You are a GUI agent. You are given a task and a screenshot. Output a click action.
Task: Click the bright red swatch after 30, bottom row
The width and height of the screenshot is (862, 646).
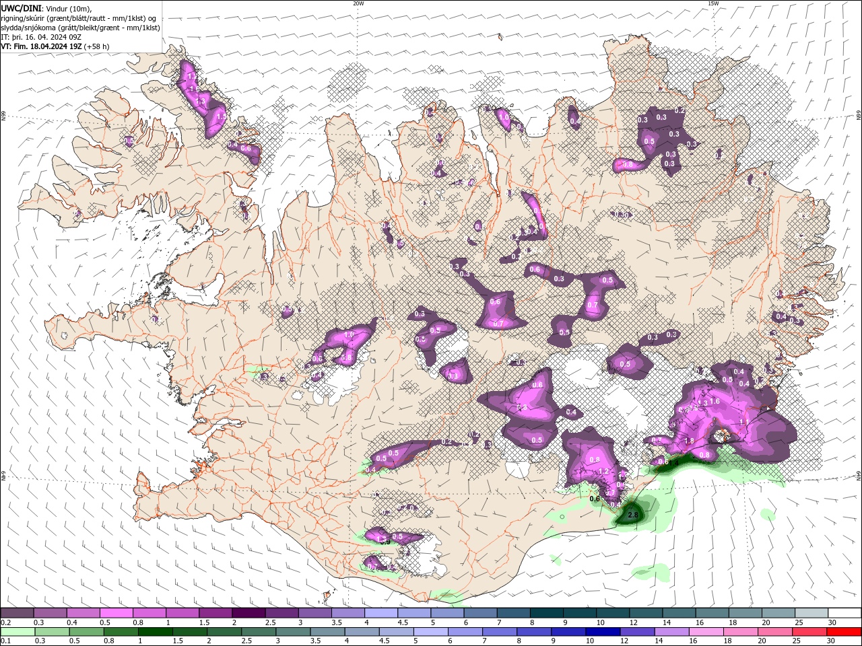843,632
